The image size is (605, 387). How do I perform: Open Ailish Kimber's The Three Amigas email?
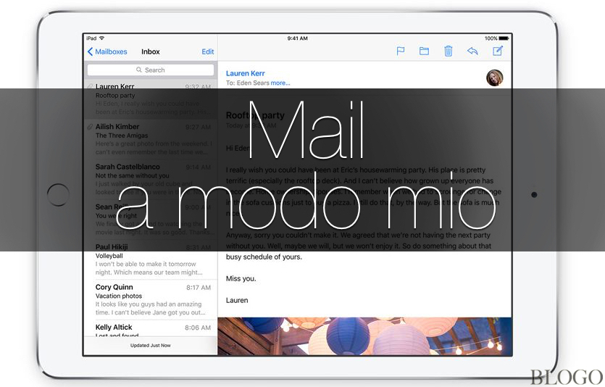click(x=151, y=139)
